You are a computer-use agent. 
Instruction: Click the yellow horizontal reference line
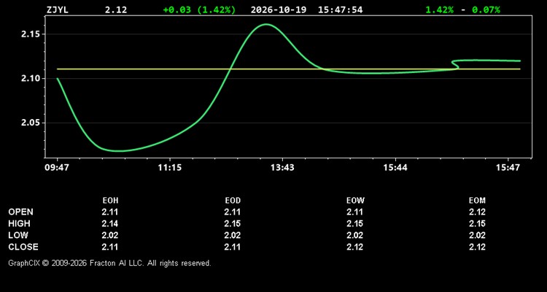(289, 69)
